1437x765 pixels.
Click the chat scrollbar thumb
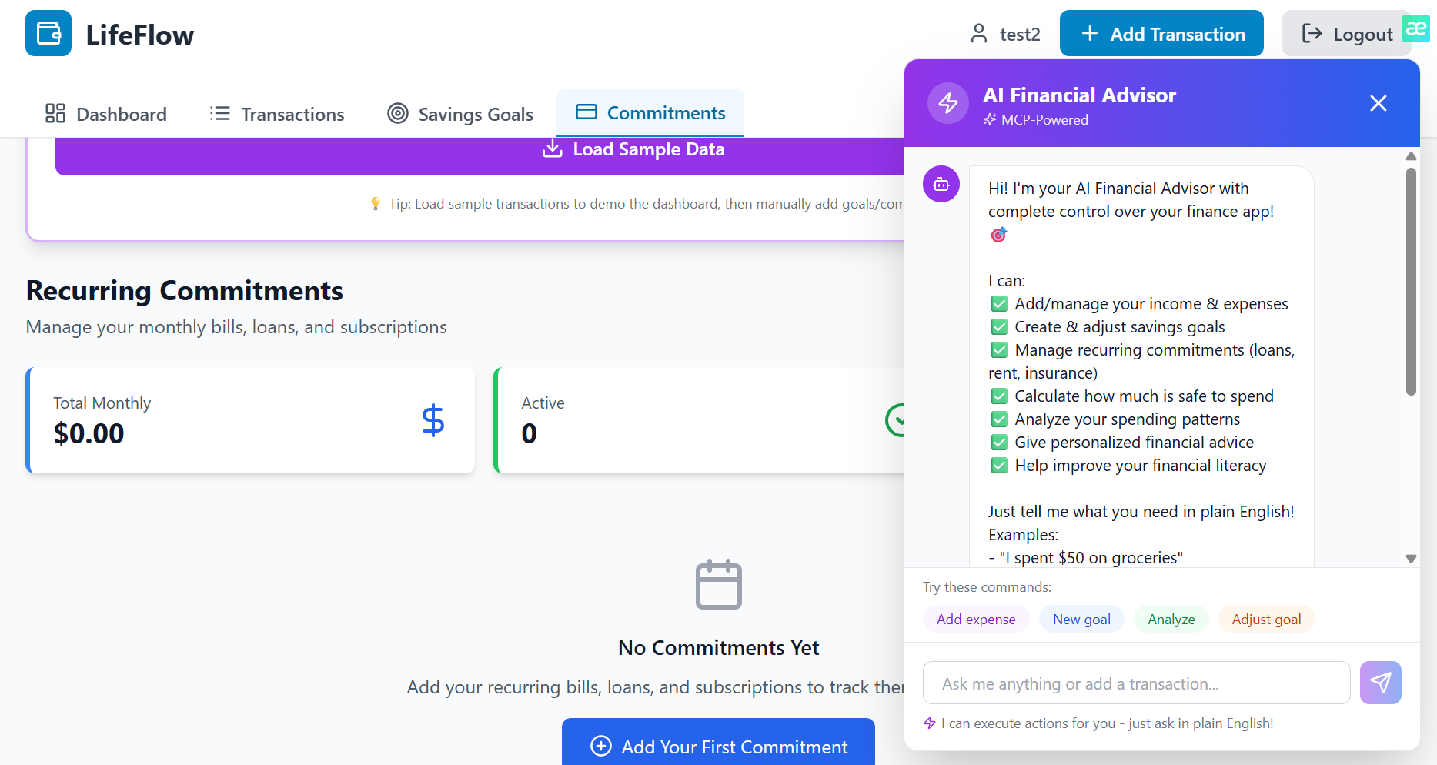1411,281
